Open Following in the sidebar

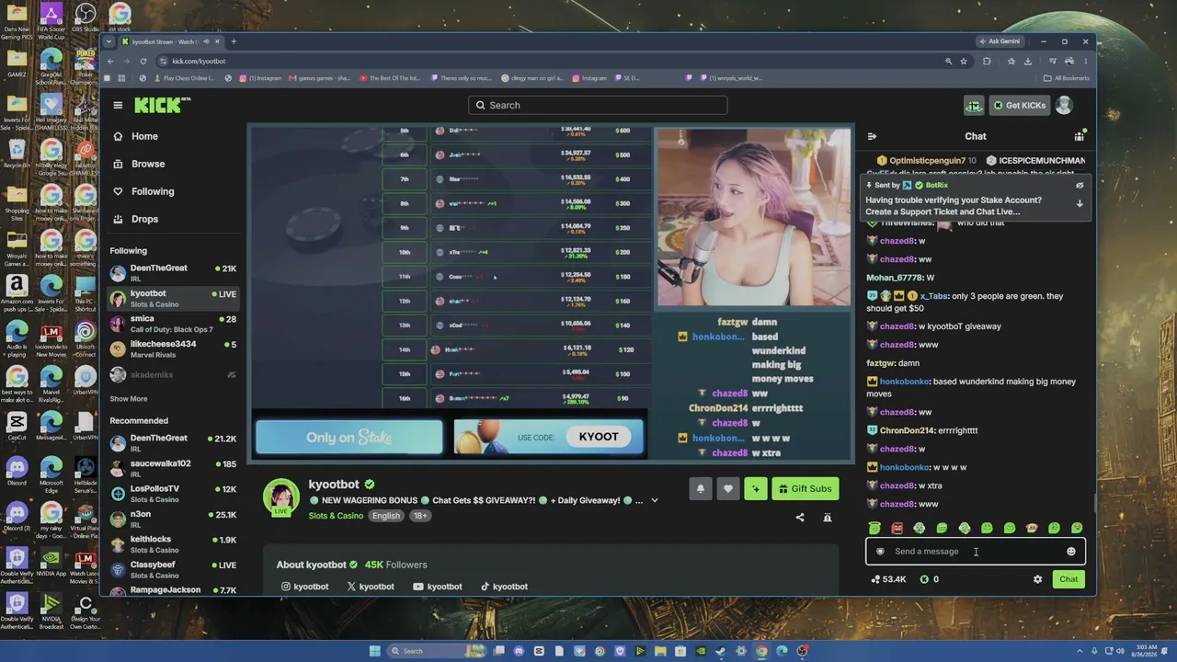pyautogui.click(x=143, y=191)
